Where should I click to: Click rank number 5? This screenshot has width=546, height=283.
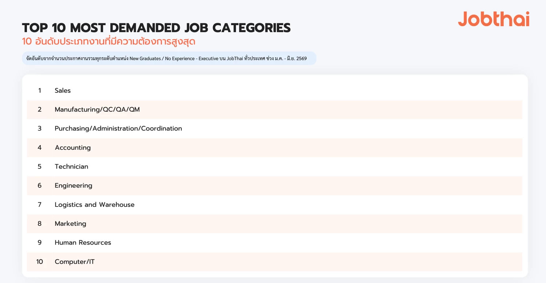point(40,166)
